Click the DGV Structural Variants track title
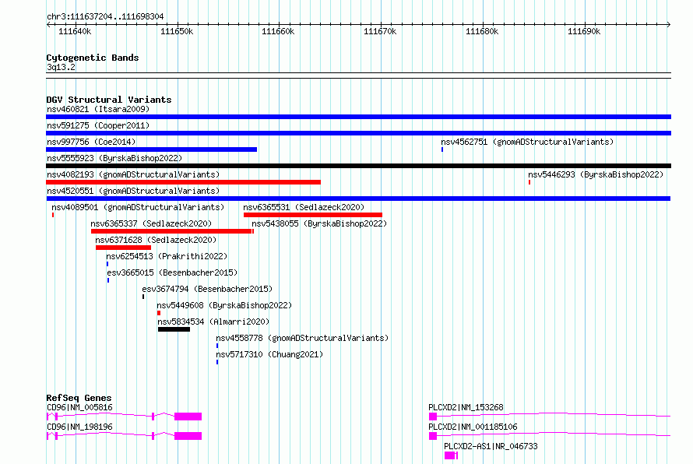This screenshot has width=693, height=464. click(109, 100)
